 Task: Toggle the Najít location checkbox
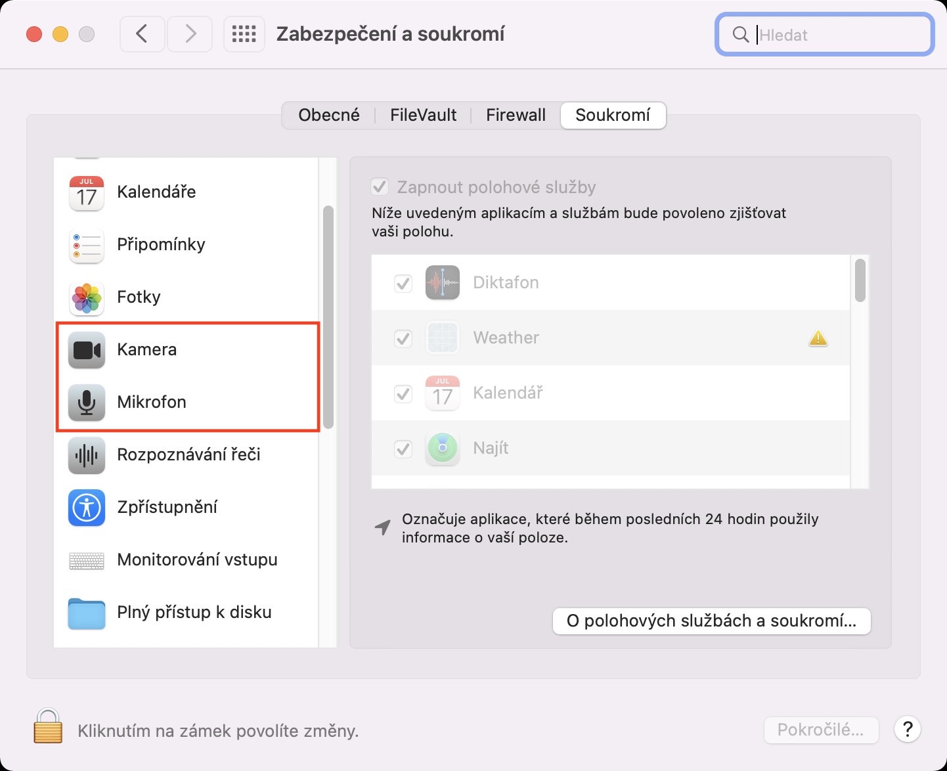coord(403,449)
